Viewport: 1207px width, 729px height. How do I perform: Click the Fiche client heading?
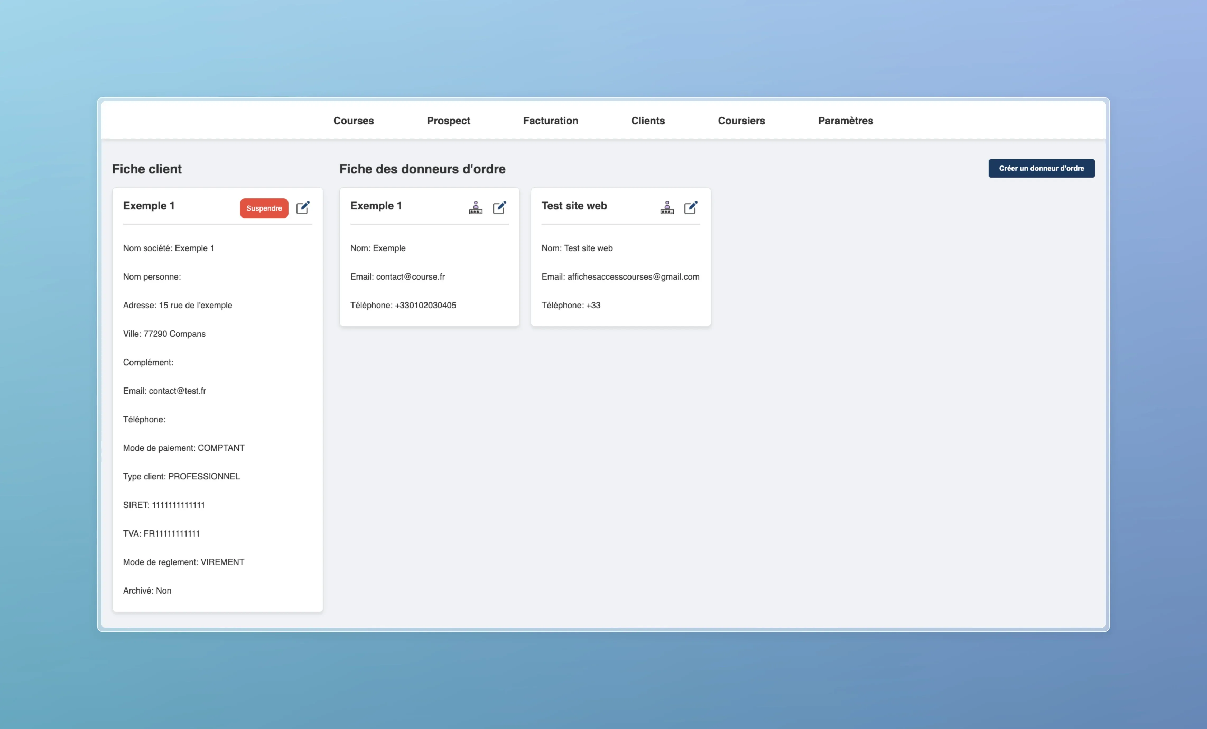click(x=146, y=169)
